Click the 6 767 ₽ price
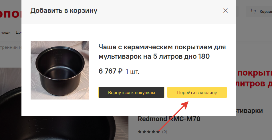 [x=110, y=71]
